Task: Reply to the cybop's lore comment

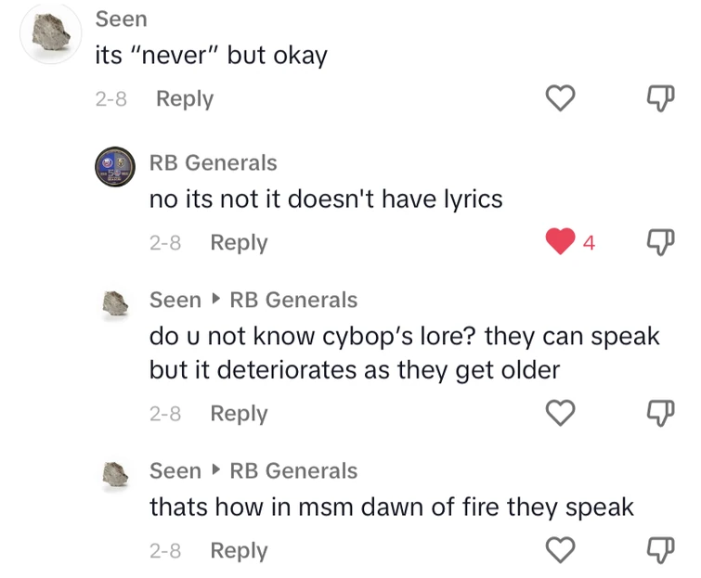Action: (239, 414)
